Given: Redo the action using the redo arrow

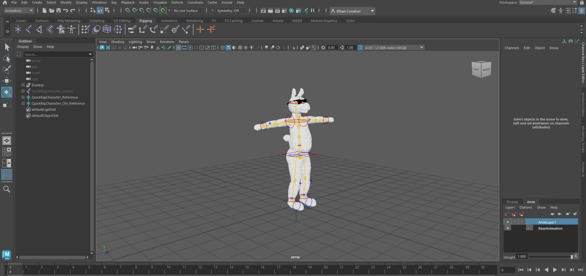Looking at the screenshot, I should 73,11.
